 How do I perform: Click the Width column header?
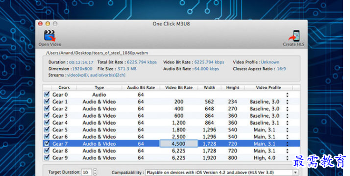tap(210, 88)
